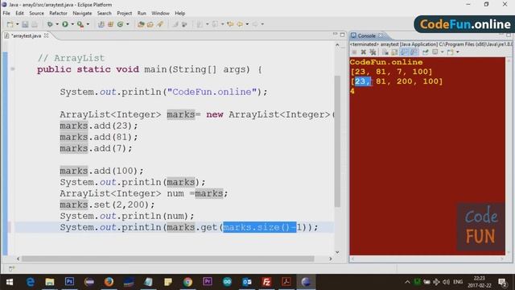This screenshot has height=290, width=515.
Task: Close the arraytest.java editor tab
Action: click(47, 35)
